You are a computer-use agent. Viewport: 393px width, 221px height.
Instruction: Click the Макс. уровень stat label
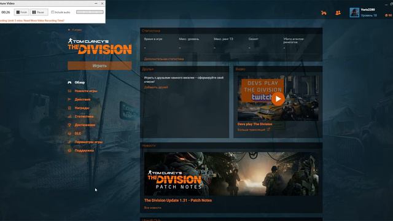pos(189,39)
